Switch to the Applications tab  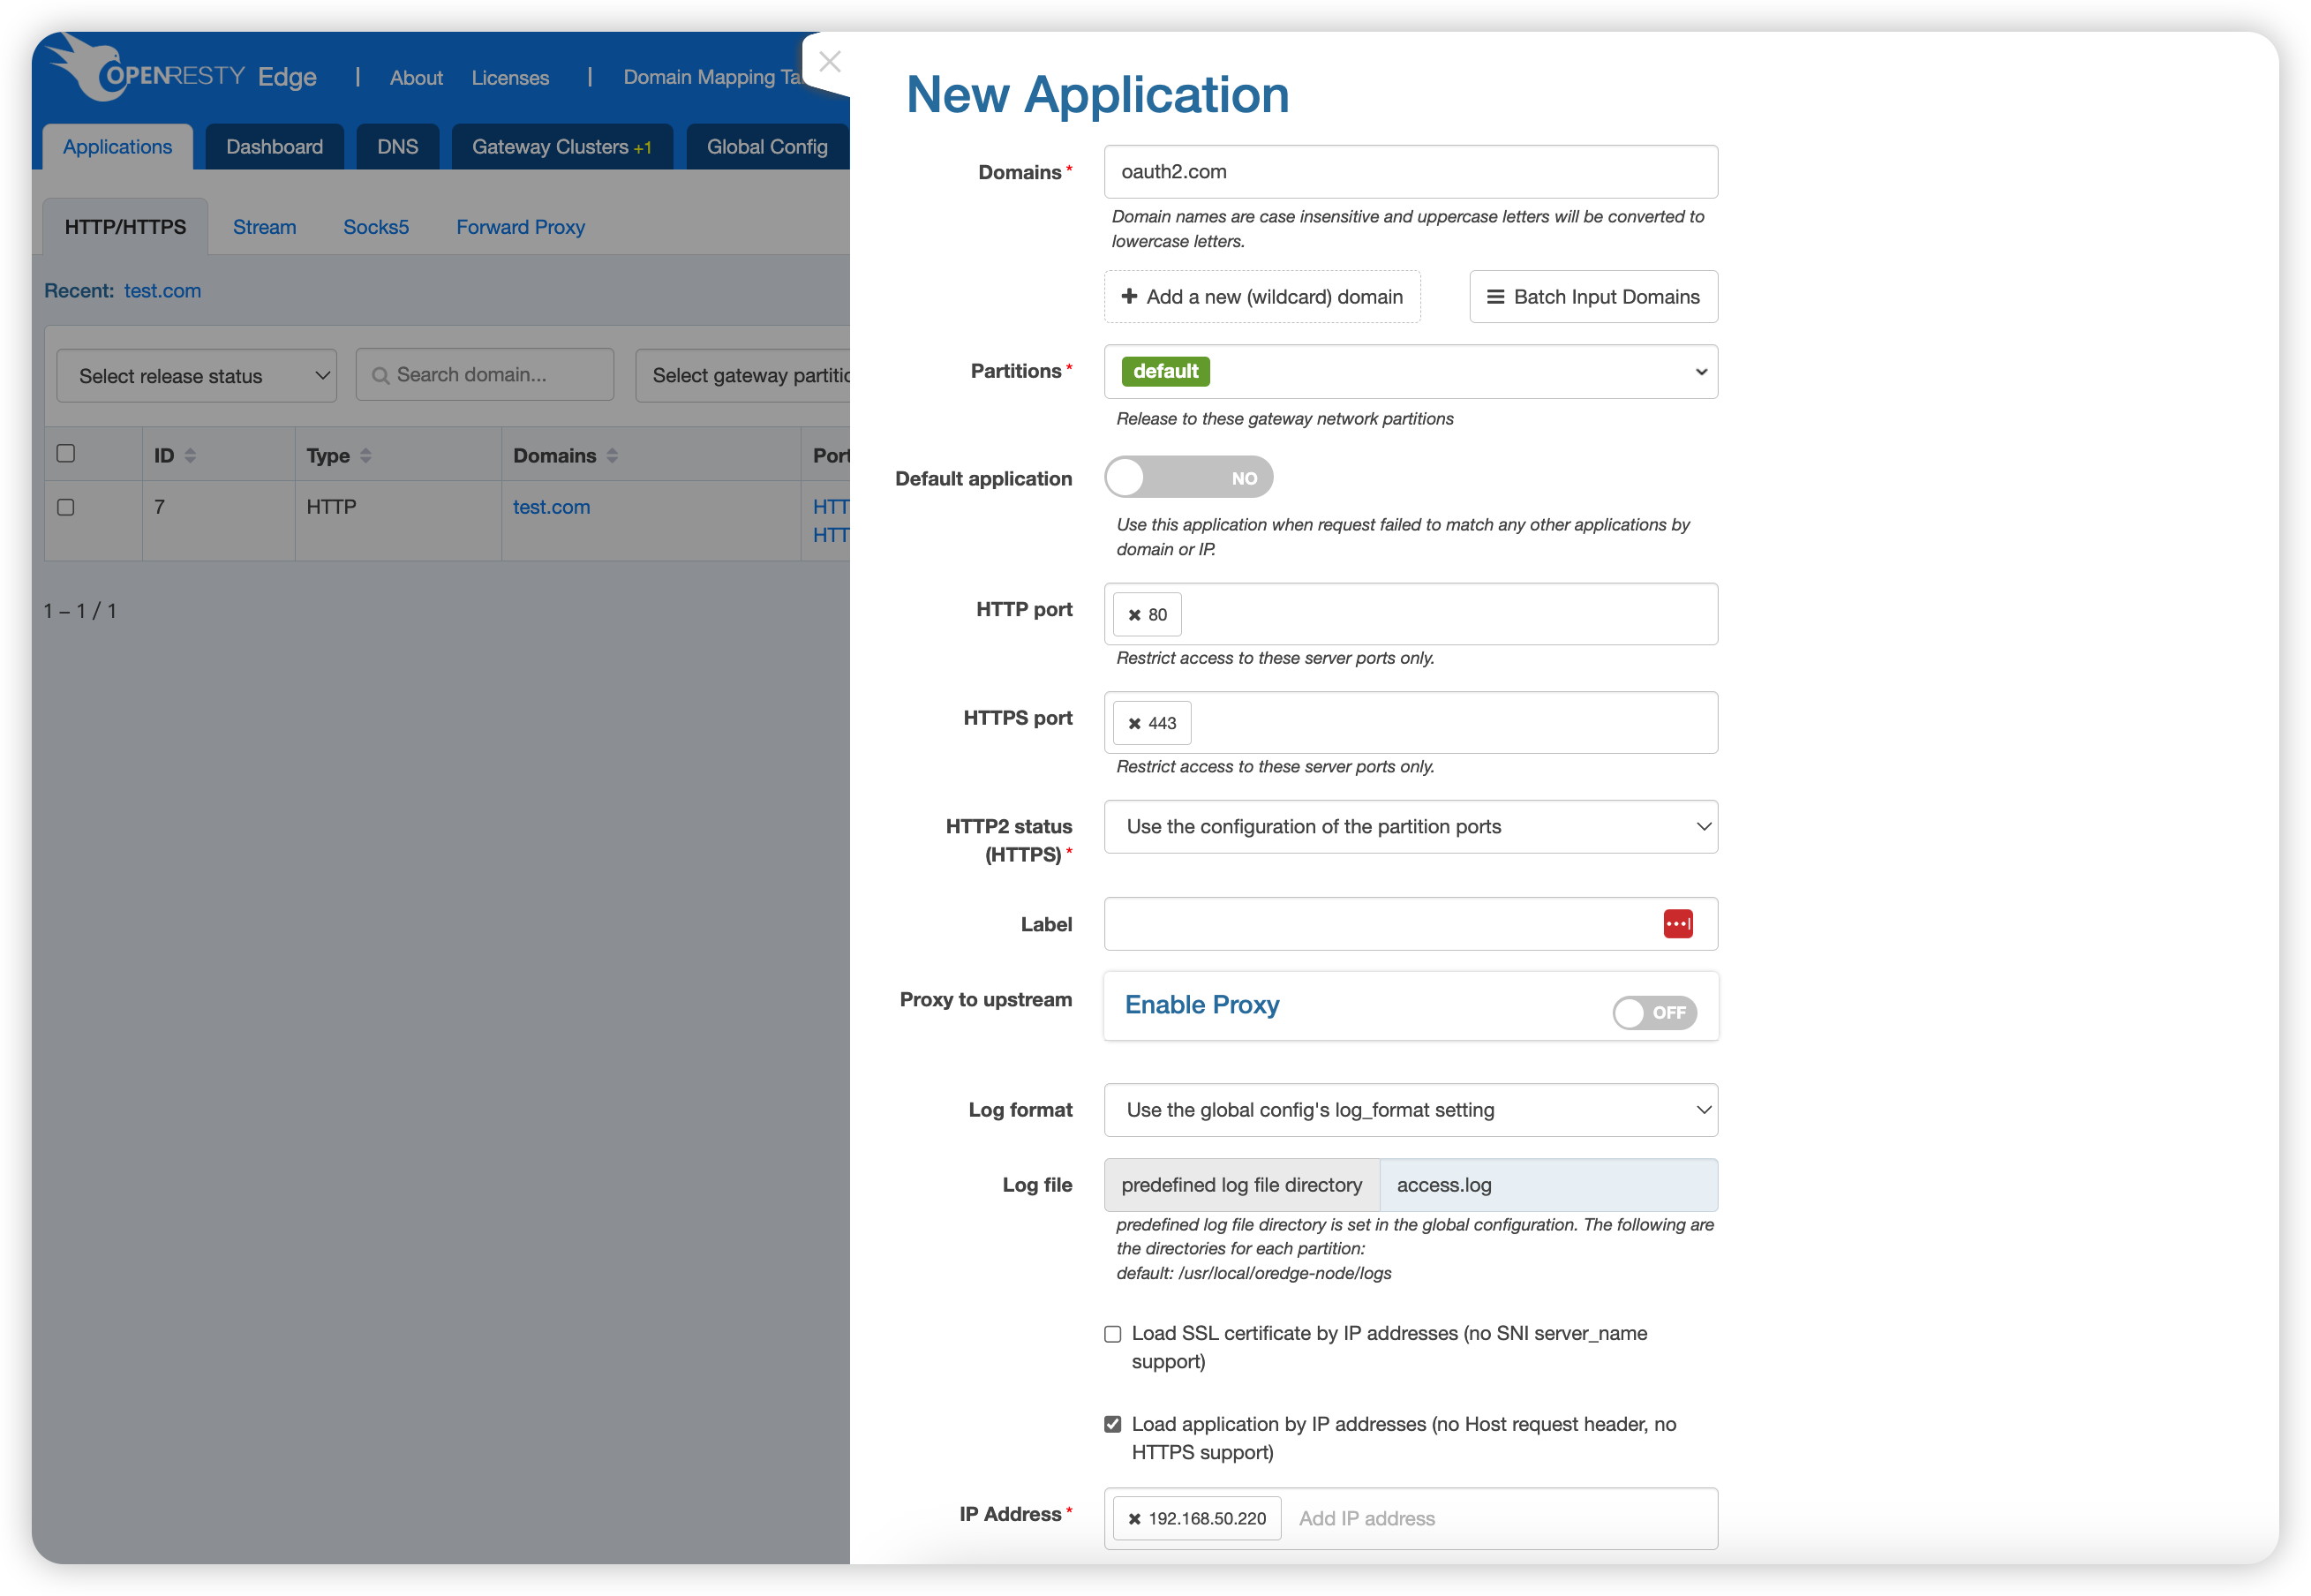(x=118, y=147)
